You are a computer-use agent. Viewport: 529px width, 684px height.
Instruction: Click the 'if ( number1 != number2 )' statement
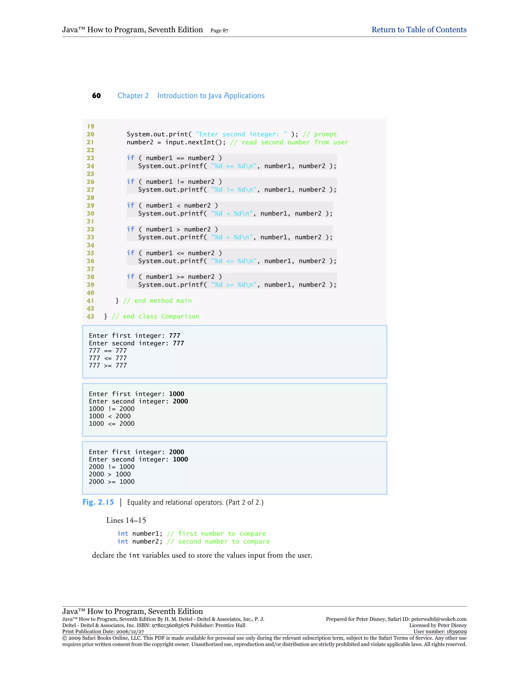(x=174, y=182)
